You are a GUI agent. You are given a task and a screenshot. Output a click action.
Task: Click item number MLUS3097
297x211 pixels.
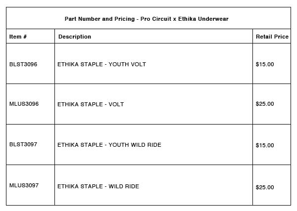tap(24, 186)
